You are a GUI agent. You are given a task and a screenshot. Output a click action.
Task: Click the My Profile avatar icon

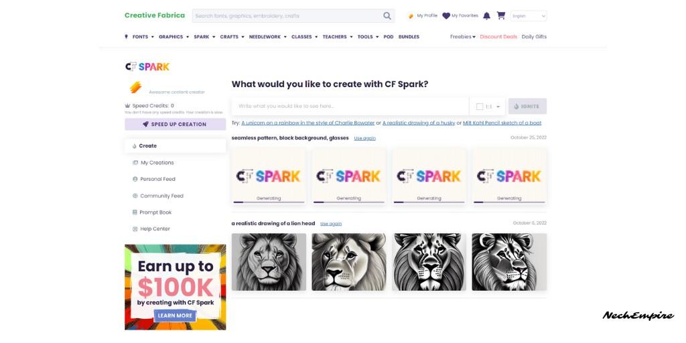tap(411, 16)
